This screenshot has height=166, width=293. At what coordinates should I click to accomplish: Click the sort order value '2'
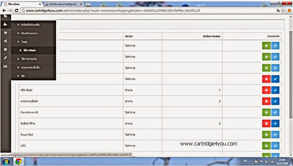(220, 101)
